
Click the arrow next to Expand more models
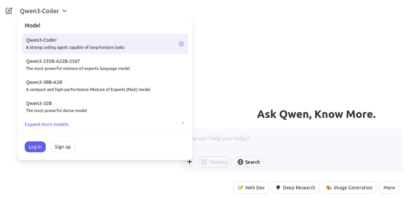(183, 123)
